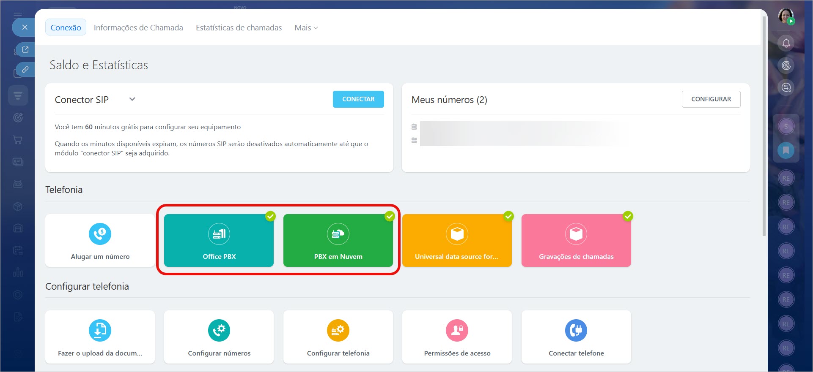Click the Configurar números icon

(x=219, y=330)
